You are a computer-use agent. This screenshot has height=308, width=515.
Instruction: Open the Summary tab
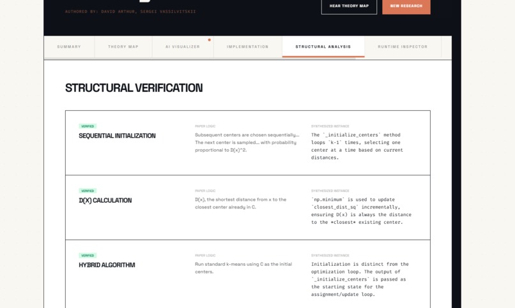tap(69, 47)
